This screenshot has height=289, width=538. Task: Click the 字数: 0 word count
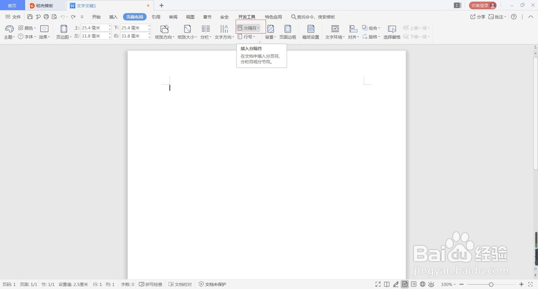128,284
